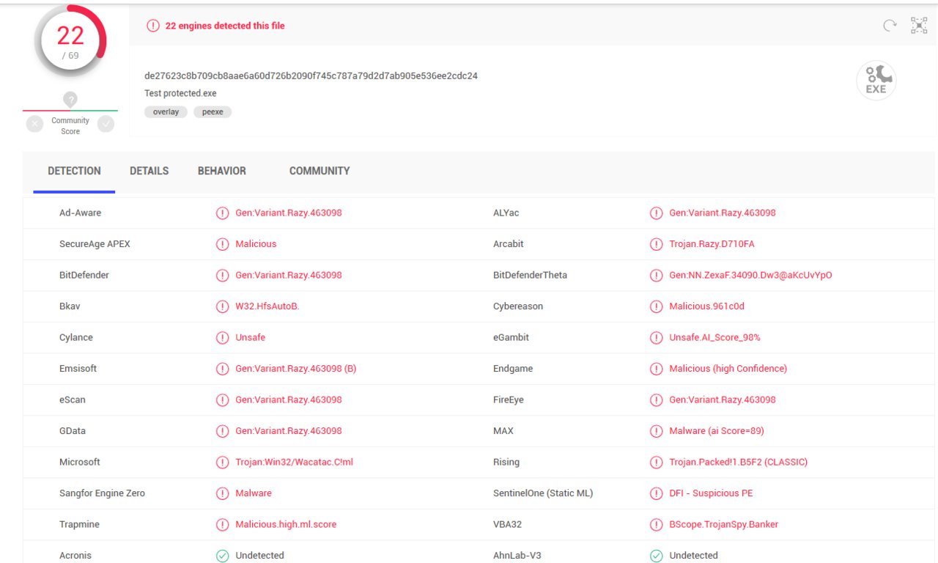
Task: Click Rising result Trojan.Packed!1.B5F2 (CLASSIC)
Action: 738,463
